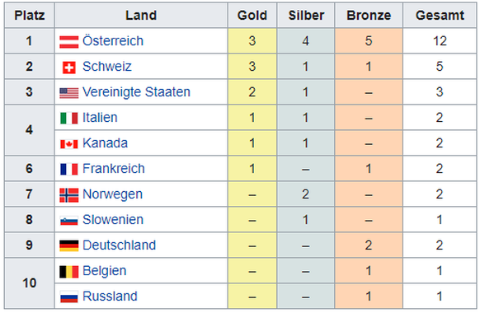Open the Österreich link

(113, 41)
